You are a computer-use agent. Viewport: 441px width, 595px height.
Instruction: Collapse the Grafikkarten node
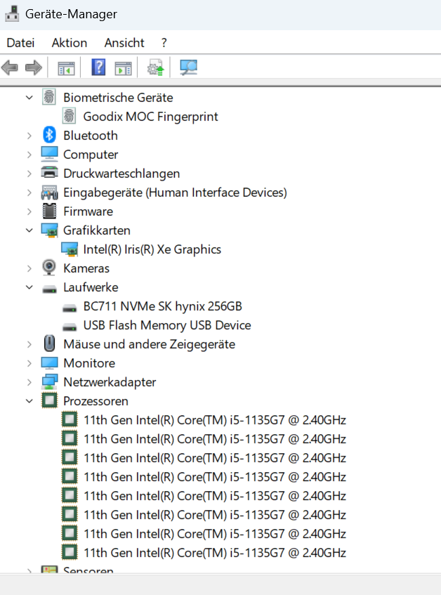tap(29, 230)
